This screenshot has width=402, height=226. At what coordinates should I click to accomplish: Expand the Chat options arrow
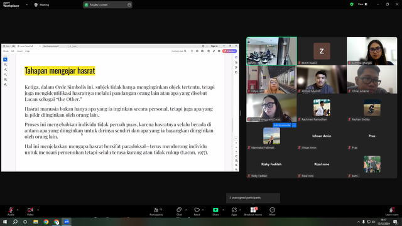tap(186, 210)
